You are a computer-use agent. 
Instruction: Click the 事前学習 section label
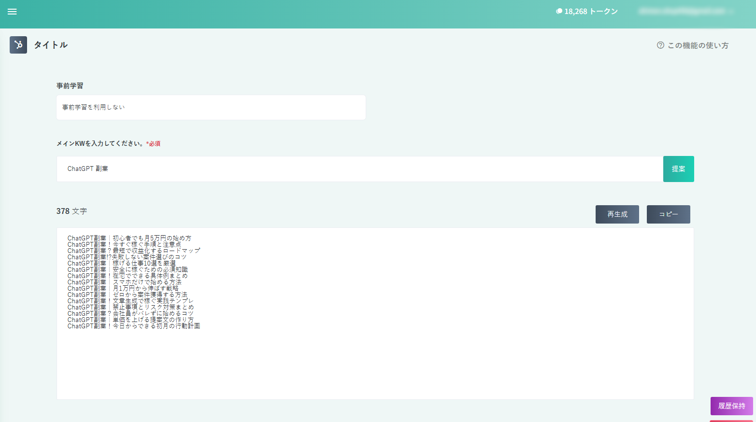coord(70,86)
